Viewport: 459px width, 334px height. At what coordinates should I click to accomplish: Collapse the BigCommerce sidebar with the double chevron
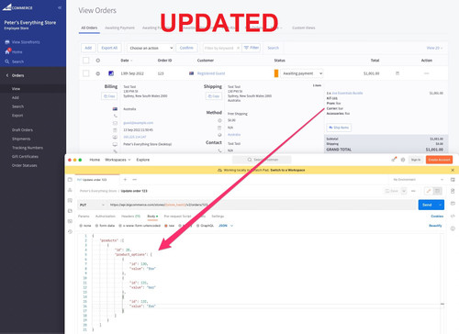tap(60, 7)
